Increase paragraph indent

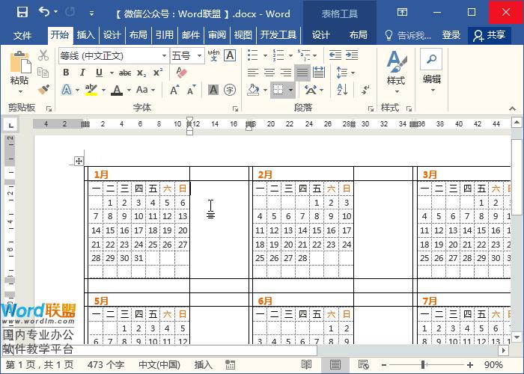pos(352,55)
